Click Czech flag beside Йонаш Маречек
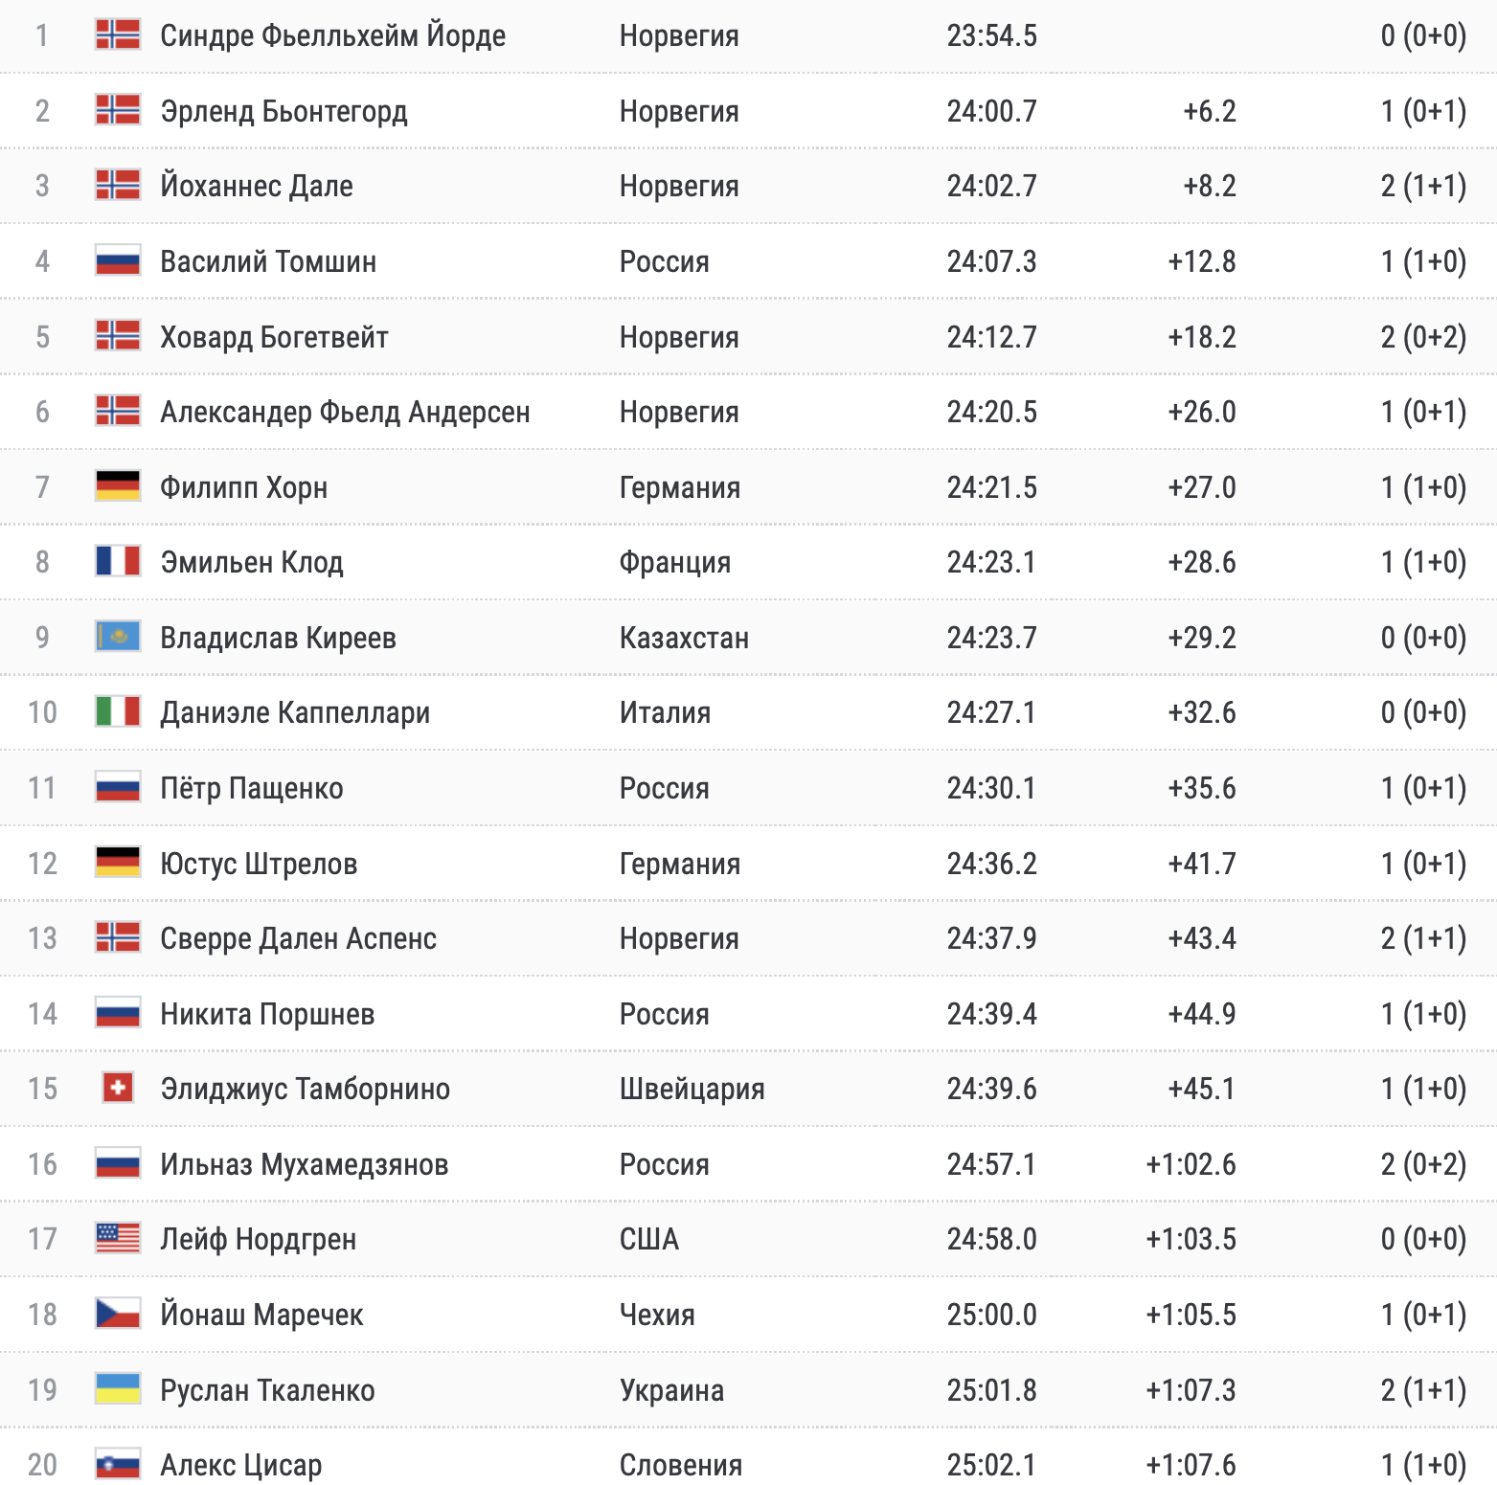 point(118,1314)
